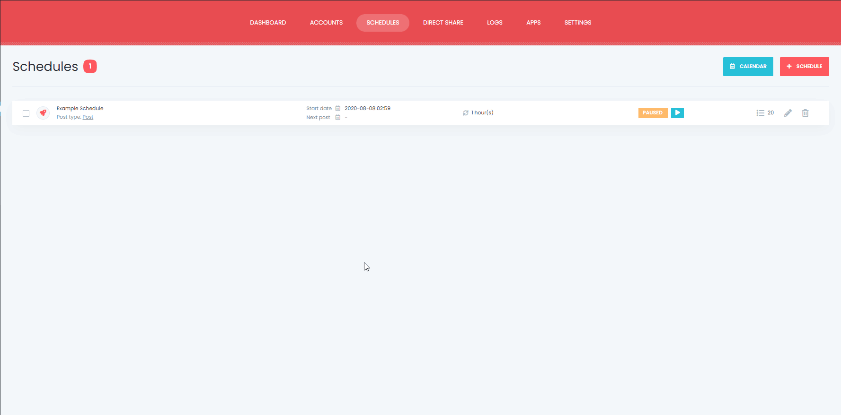Click the Start date label
Image resolution: width=841 pixels, height=415 pixels.
click(x=319, y=108)
